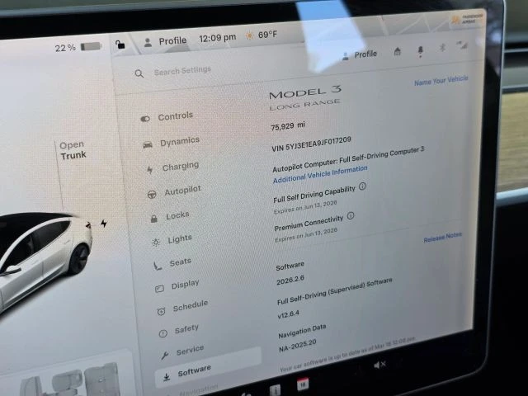Select the Software menu item
Viewport: 528px width, 396px height.
tap(208, 368)
